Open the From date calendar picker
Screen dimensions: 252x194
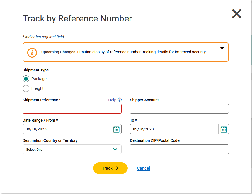point(117,129)
